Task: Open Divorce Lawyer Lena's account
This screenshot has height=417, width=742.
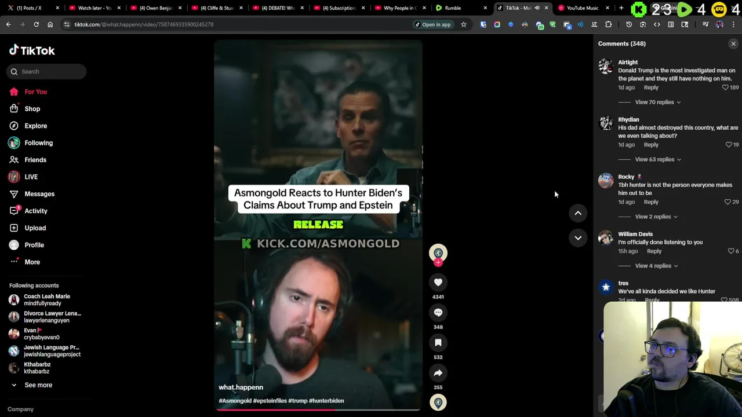Action: point(45,317)
